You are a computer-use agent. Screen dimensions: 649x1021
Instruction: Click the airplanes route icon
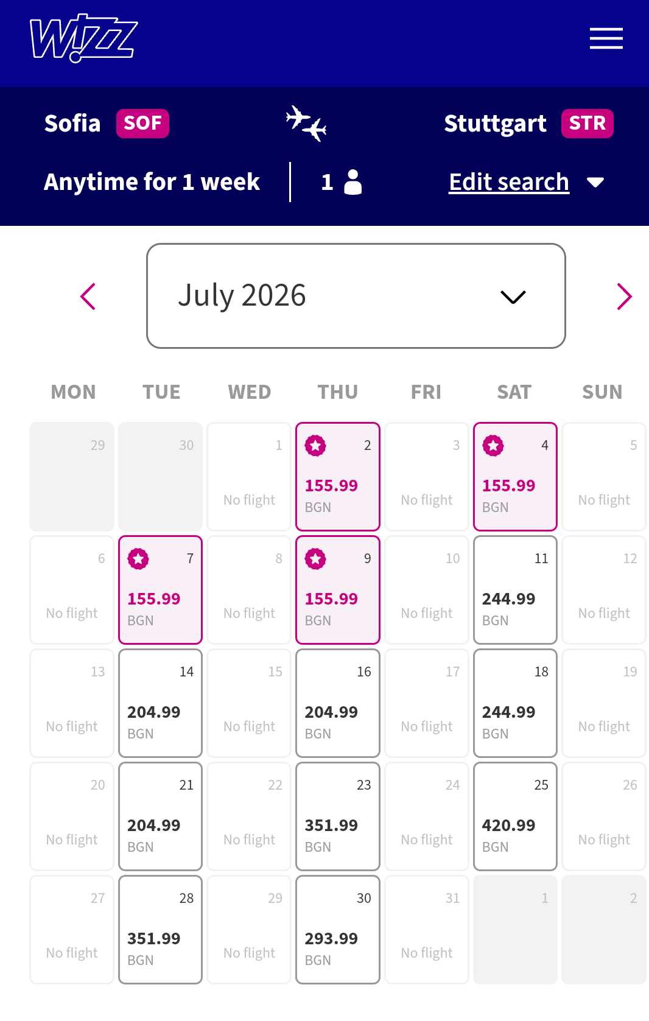click(x=306, y=123)
